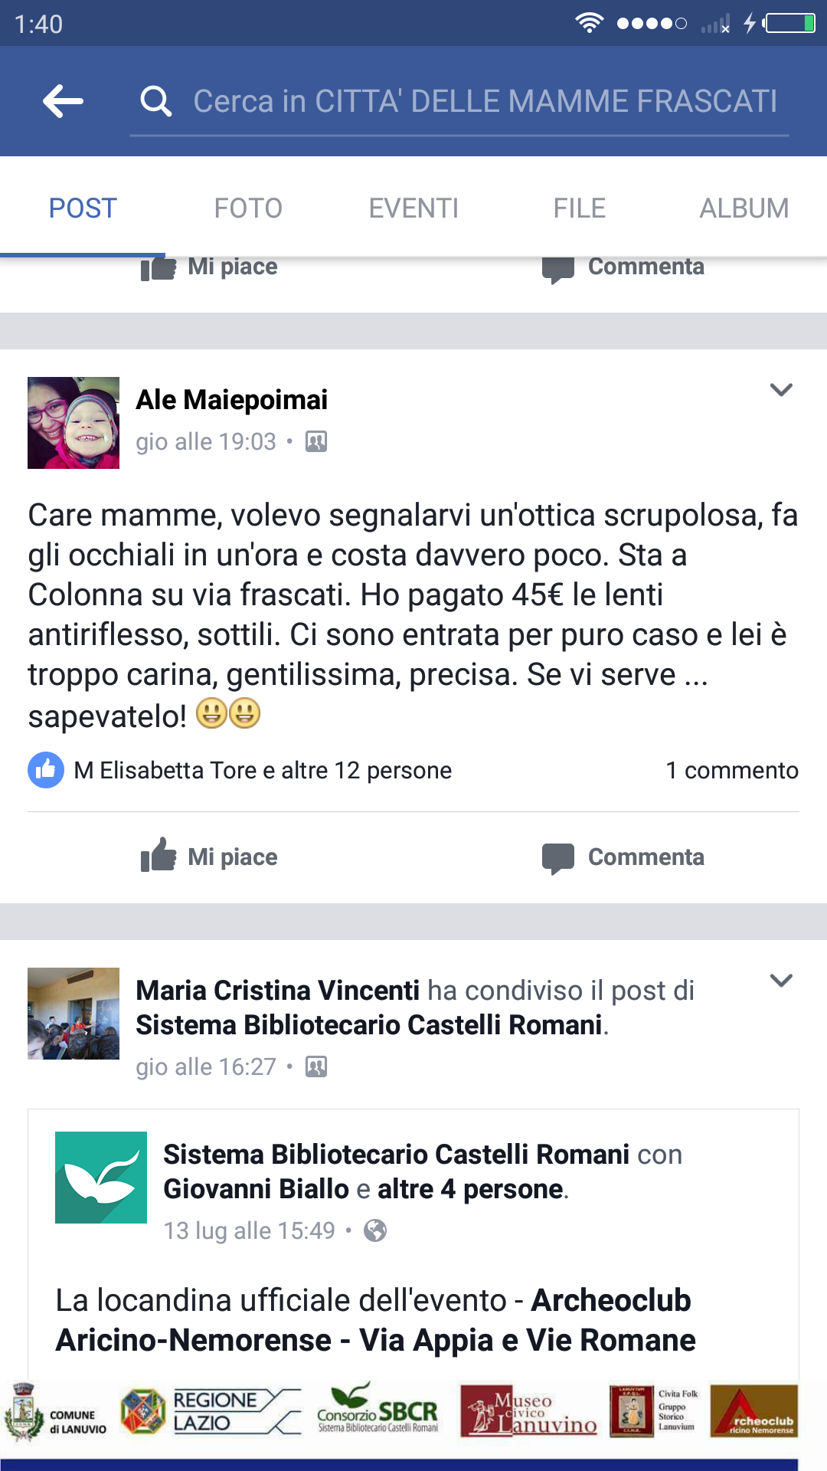Tap the Wi-Fi status icon
Viewport: 827px width, 1471px height.
(589, 23)
